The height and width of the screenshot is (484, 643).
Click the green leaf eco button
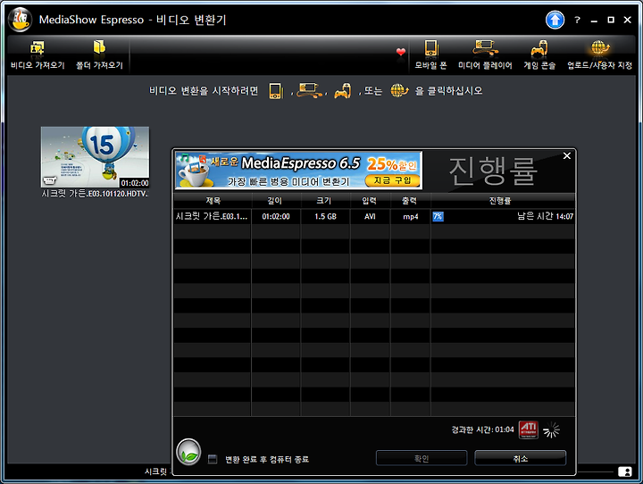(x=188, y=452)
